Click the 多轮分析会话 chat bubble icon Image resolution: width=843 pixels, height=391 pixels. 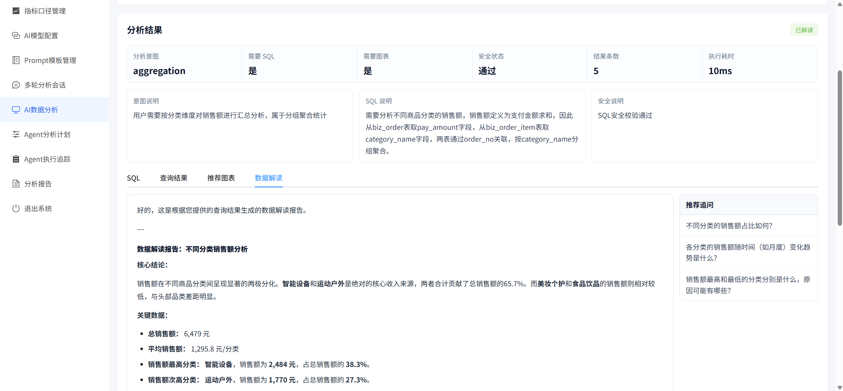click(16, 85)
